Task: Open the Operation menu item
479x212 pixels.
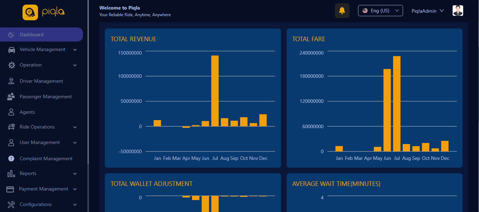Action: tap(41, 65)
